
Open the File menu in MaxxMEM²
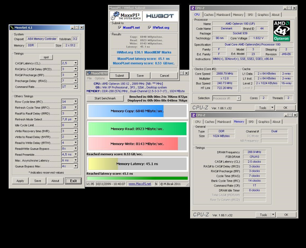(89, 78)
